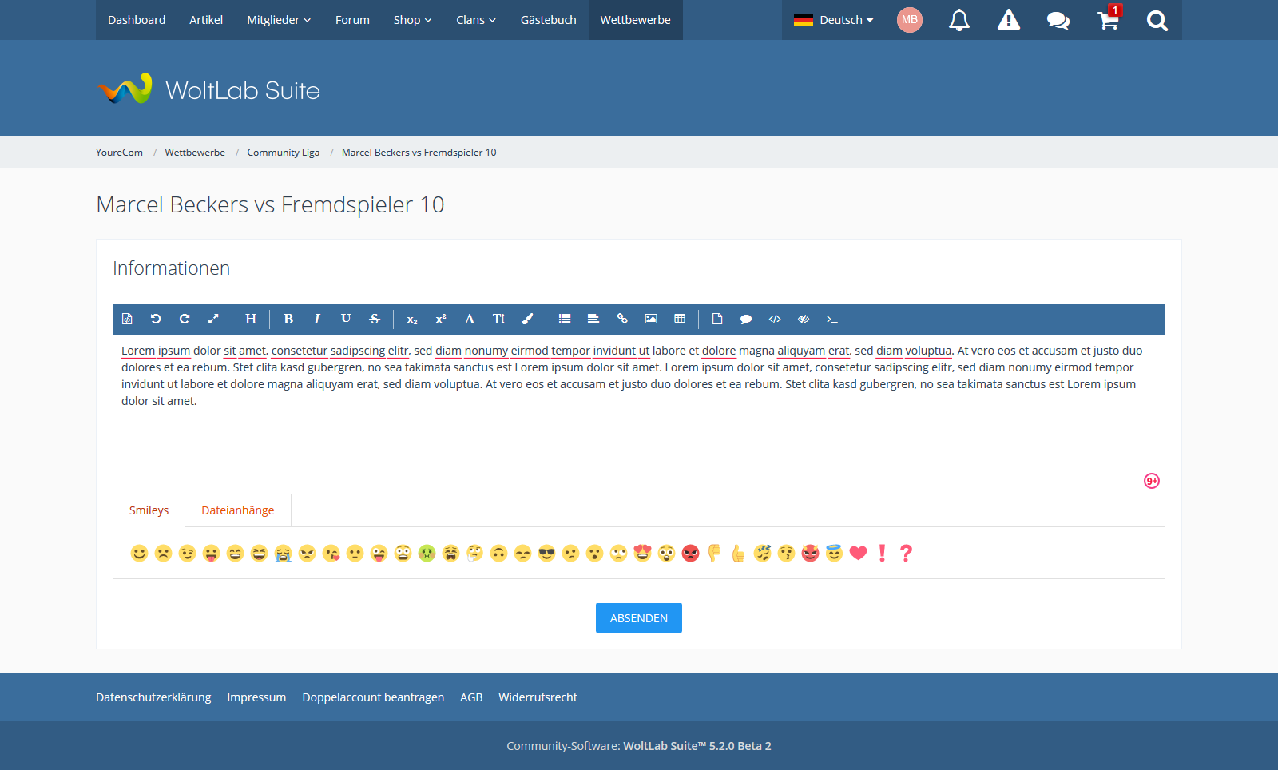Undo the last edit in the editor
1278x770 pixels.
tap(156, 319)
